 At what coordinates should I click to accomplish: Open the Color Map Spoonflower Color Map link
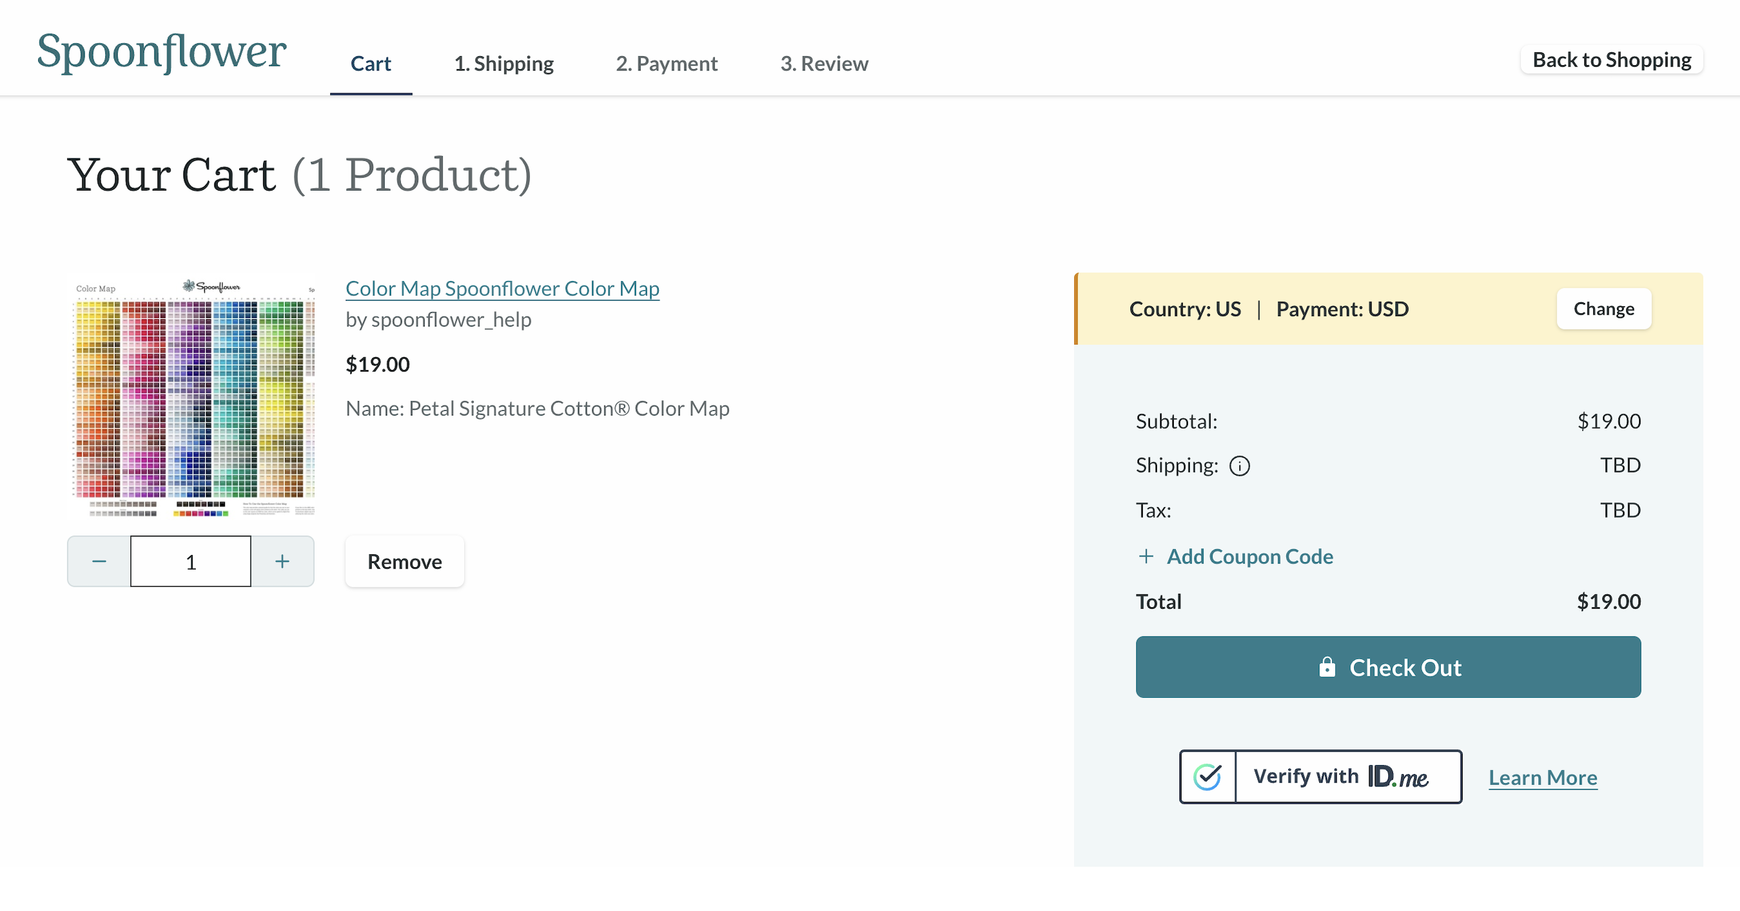[x=503, y=288]
